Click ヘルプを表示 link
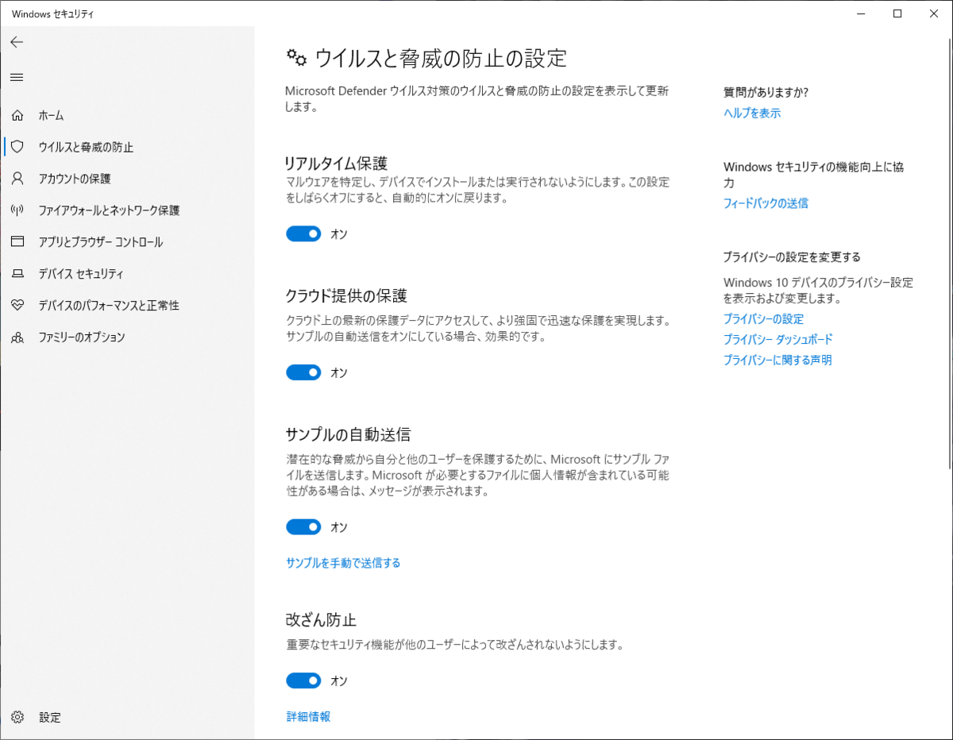Screen dimensions: 953x740 point(752,114)
